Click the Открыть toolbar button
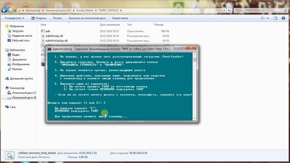Viewport: 290px width, 163px height. pos(39,18)
